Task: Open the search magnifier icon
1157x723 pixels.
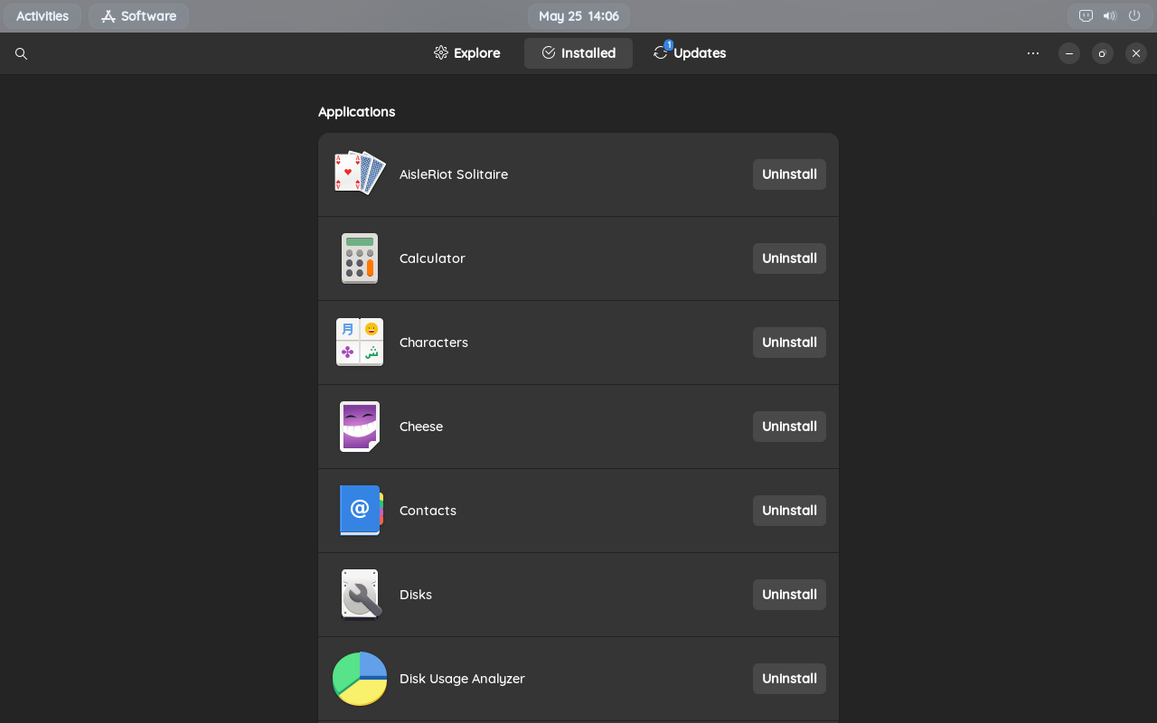Action: pyautogui.click(x=21, y=53)
